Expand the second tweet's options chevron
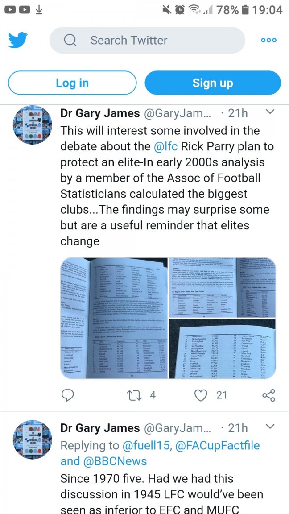The height and width of the screenshot is (514, 289). [x=269, y=427]
